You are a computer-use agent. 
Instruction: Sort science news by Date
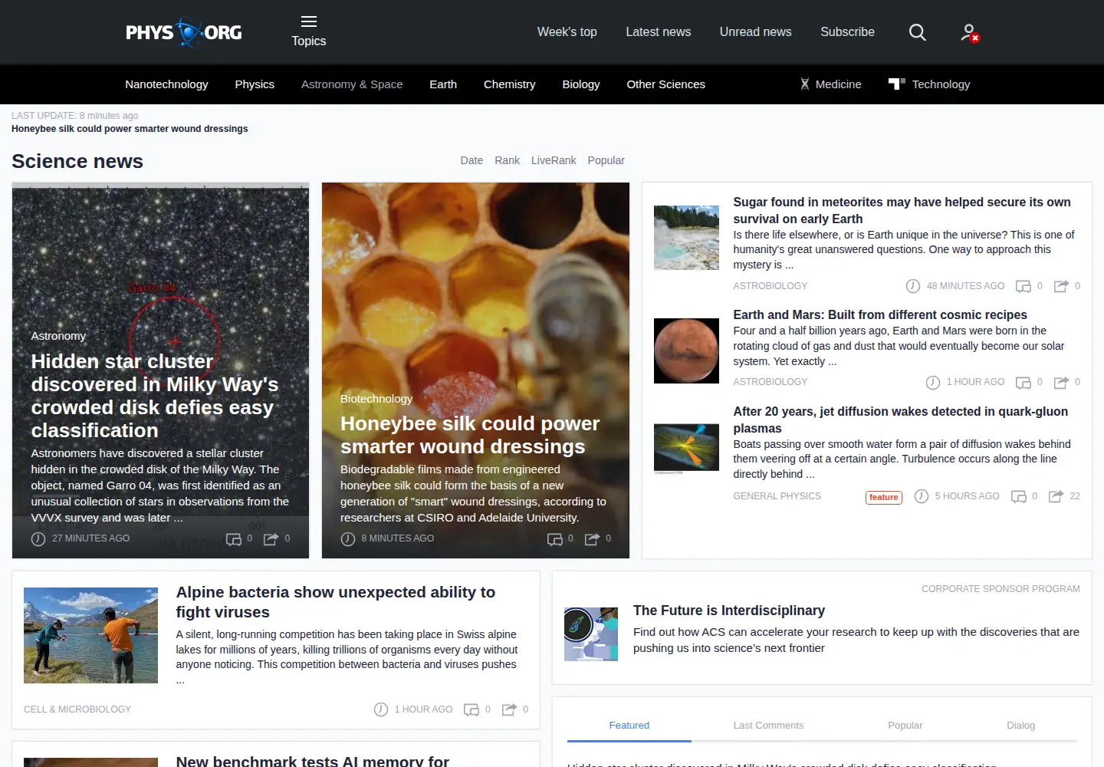(x=472, y=160)
